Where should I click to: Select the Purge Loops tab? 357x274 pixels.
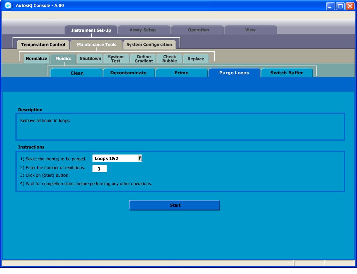pyautogui.click(x=234, y=73)
